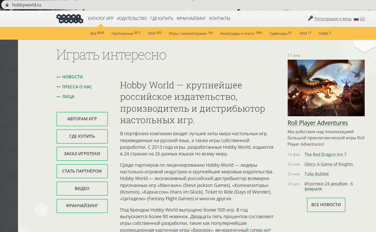Open Tulip Bubble news link

coord(316,174)
